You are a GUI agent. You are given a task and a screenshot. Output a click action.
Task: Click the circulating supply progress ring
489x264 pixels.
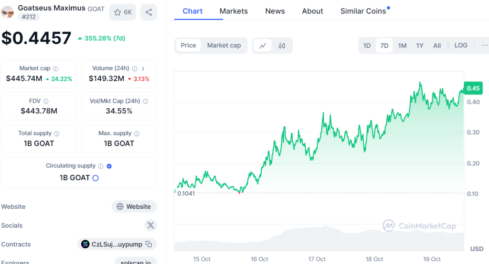[96, 178]
